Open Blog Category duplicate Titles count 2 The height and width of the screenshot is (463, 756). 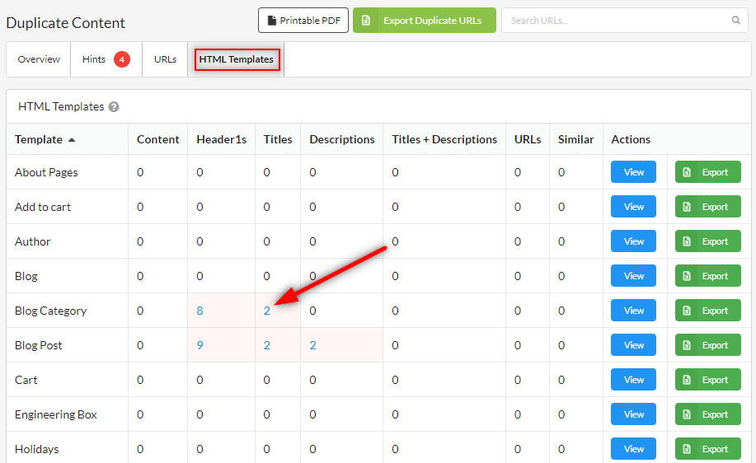click(x=267, y=311)
